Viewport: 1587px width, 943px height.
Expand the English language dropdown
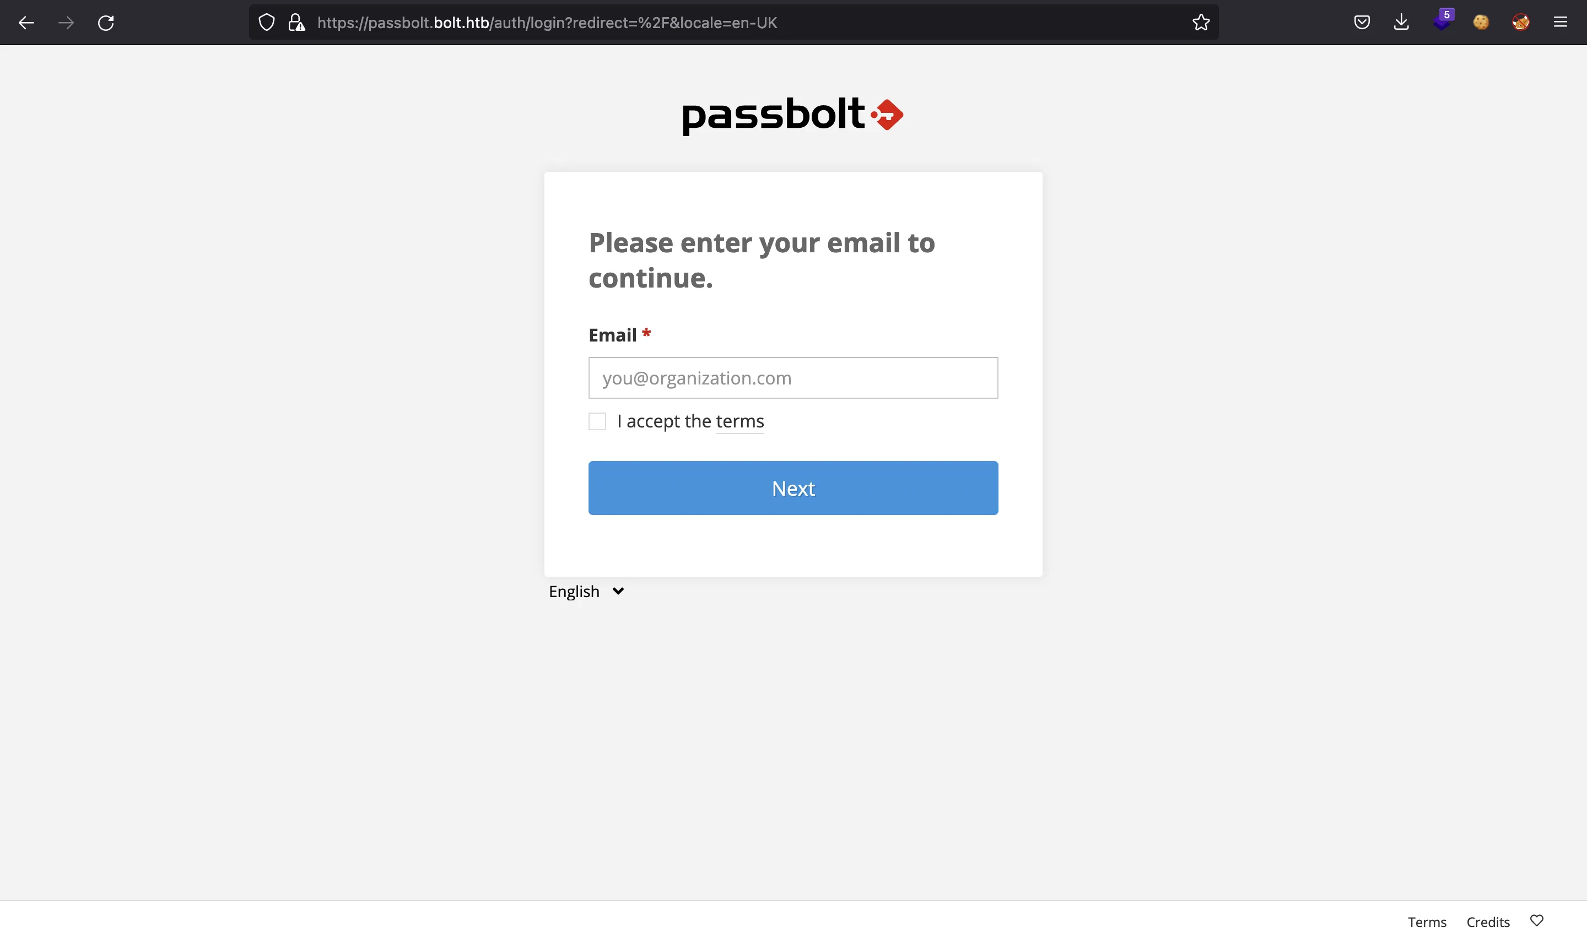click(x=585, y=590)
